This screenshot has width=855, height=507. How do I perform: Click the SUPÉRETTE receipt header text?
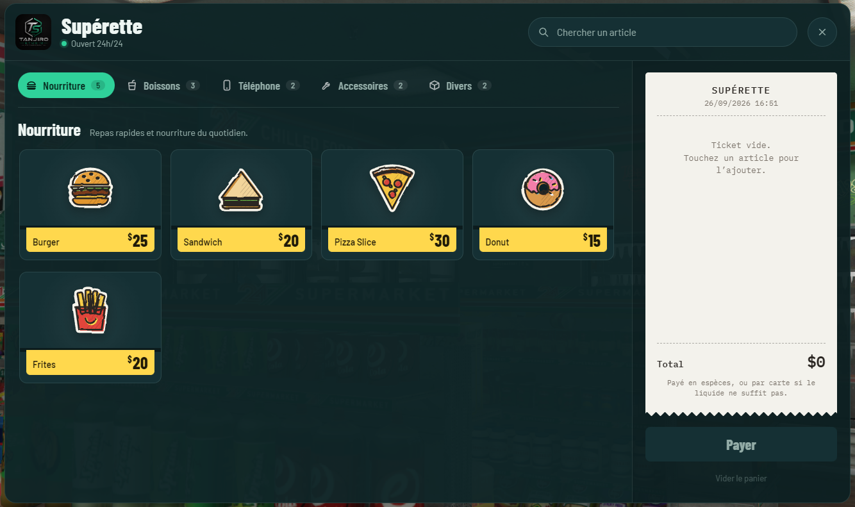click(741, 90)
